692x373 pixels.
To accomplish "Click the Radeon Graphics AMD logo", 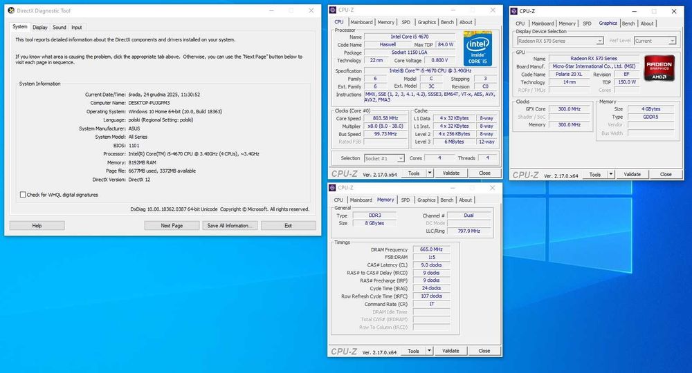I will coord(659,68).
